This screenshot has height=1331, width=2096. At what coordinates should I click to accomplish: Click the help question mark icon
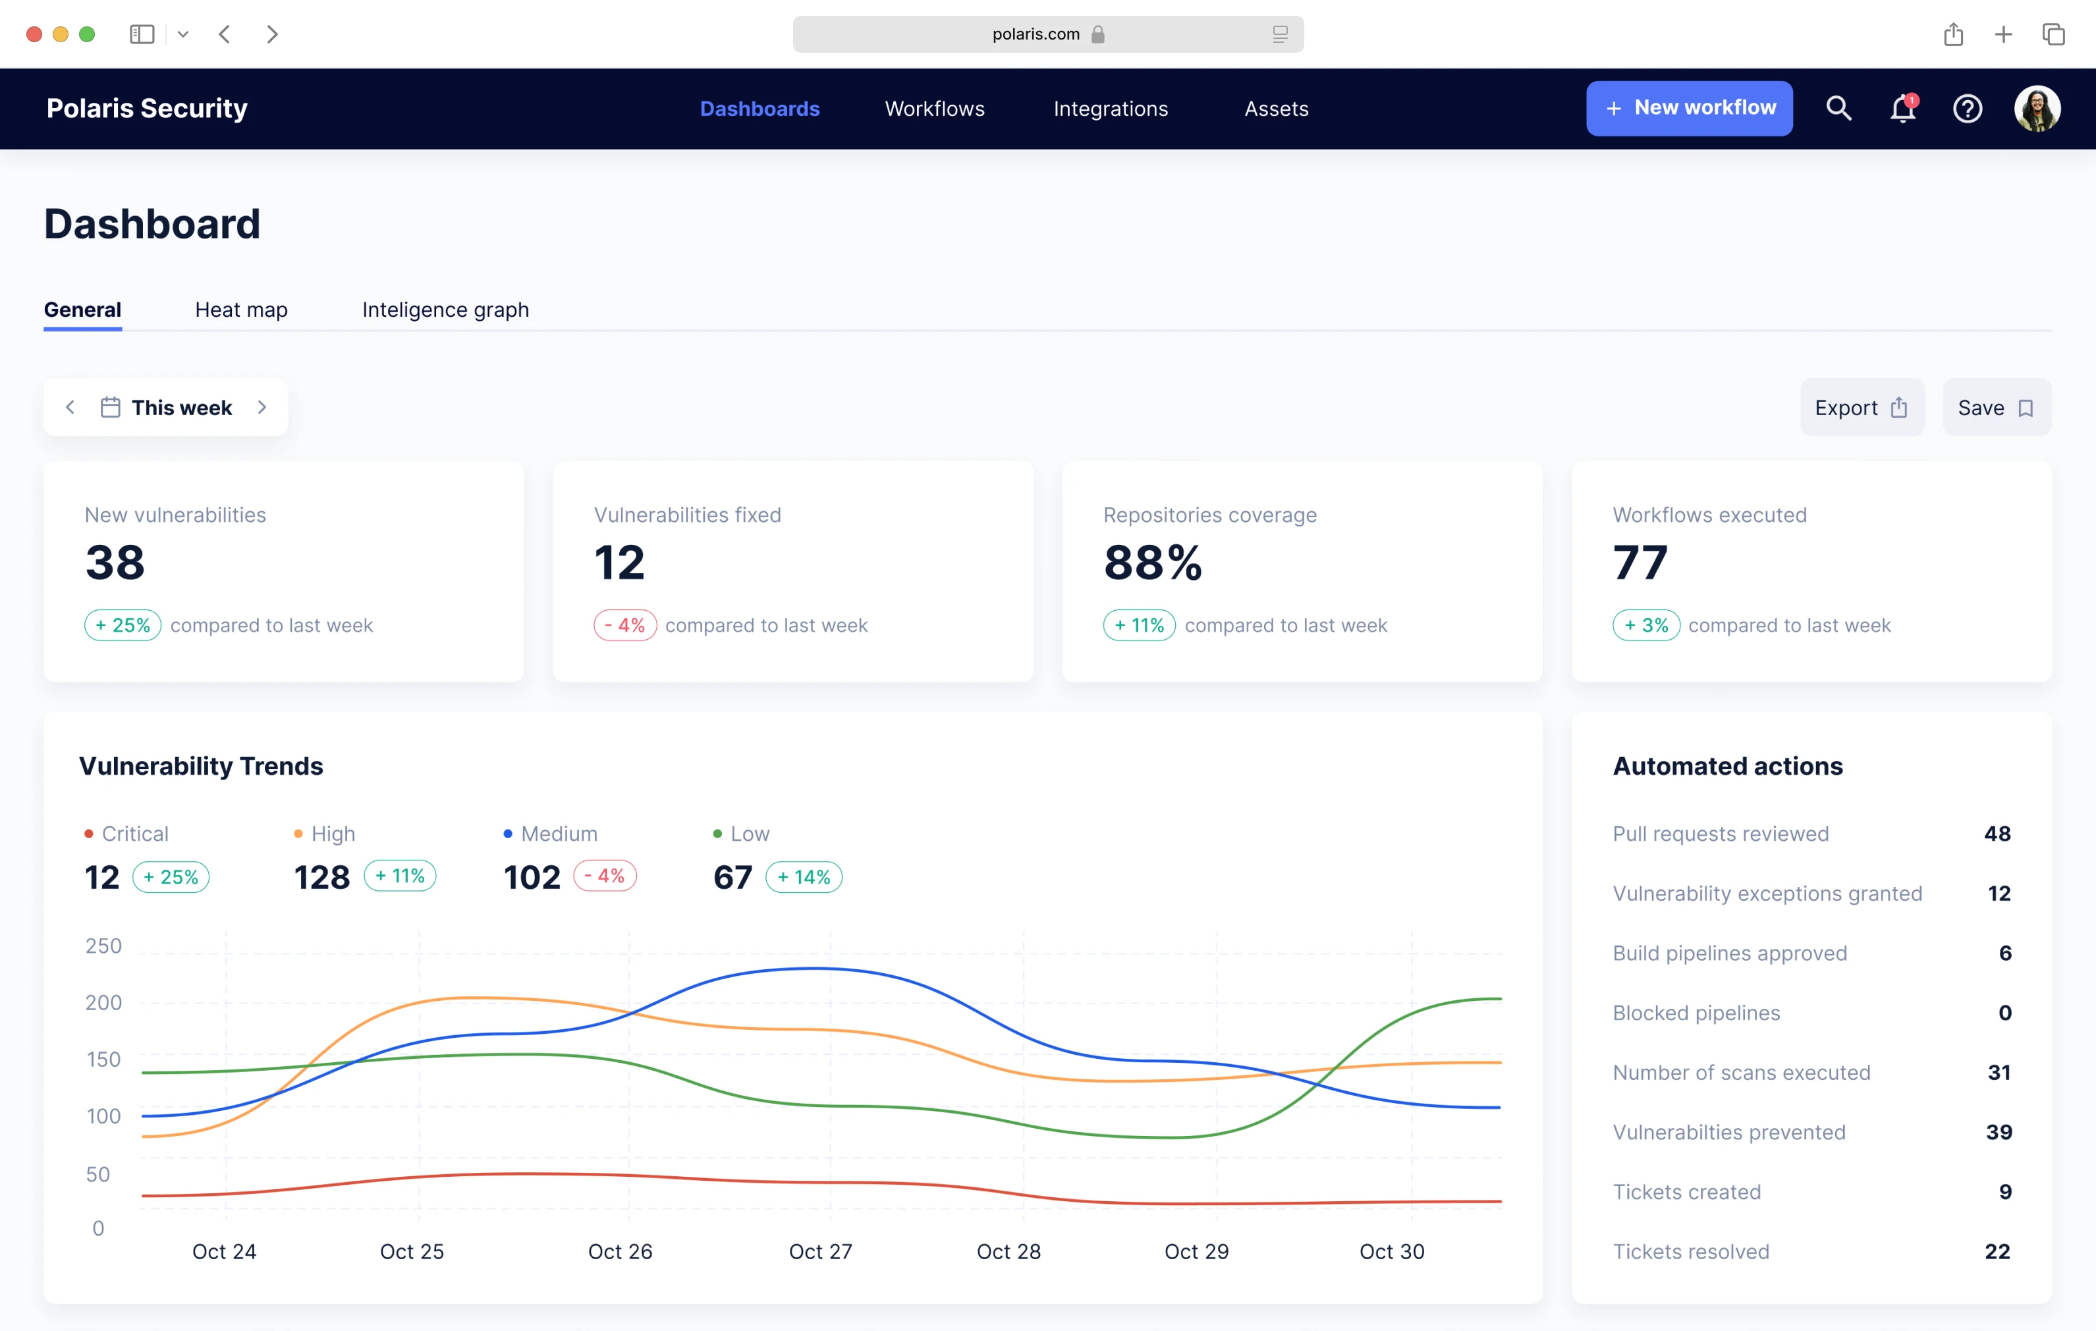[x=1967, y=108]
